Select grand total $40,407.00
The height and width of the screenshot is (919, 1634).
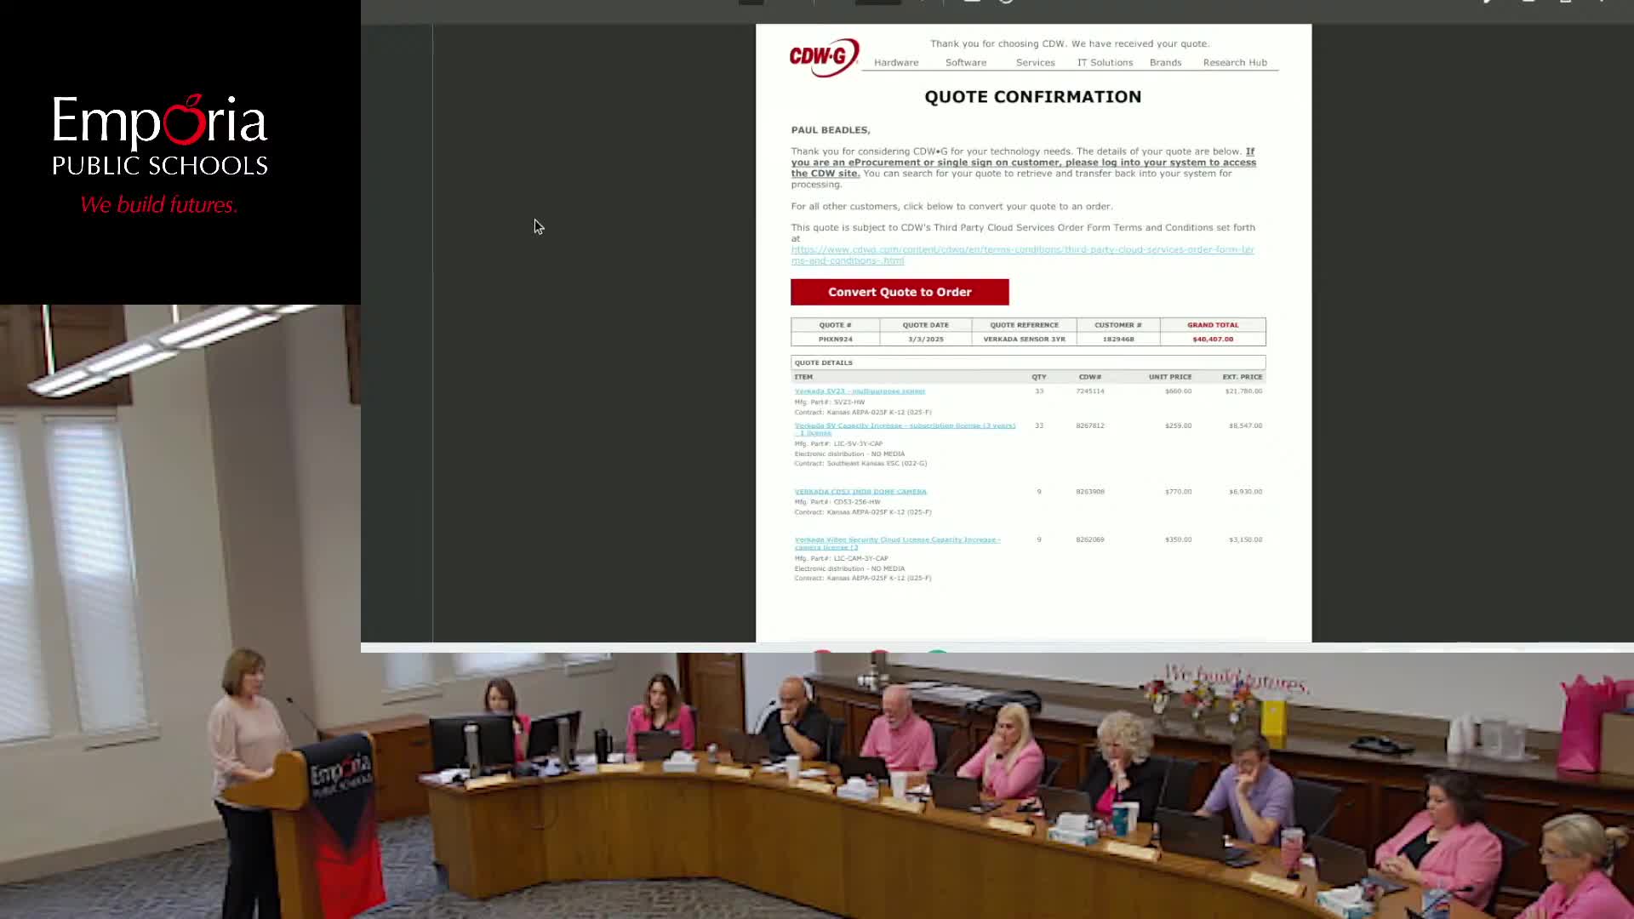tap(1213, 339)
